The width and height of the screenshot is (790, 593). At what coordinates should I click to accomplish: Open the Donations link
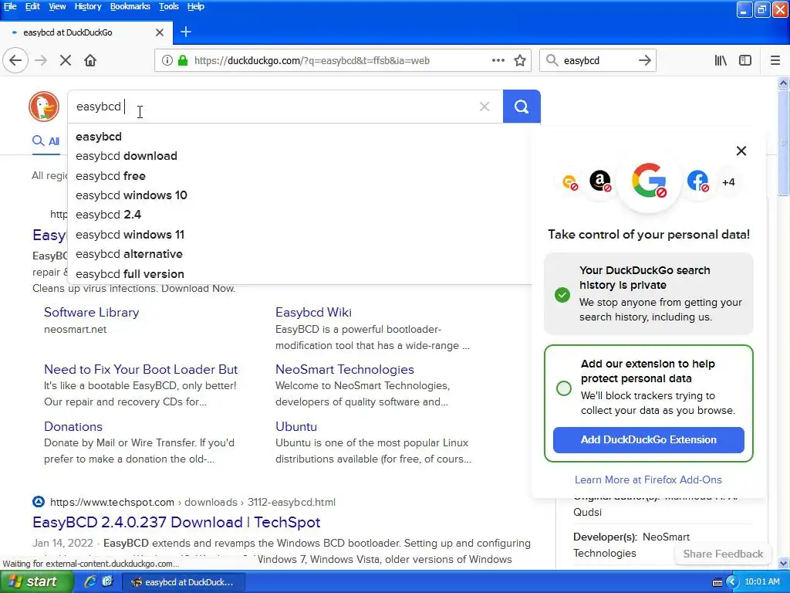tap(73, 426)
